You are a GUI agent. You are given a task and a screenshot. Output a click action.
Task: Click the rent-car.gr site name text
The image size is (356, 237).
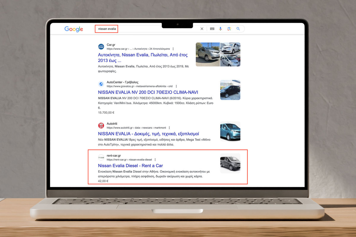point(114,156)
